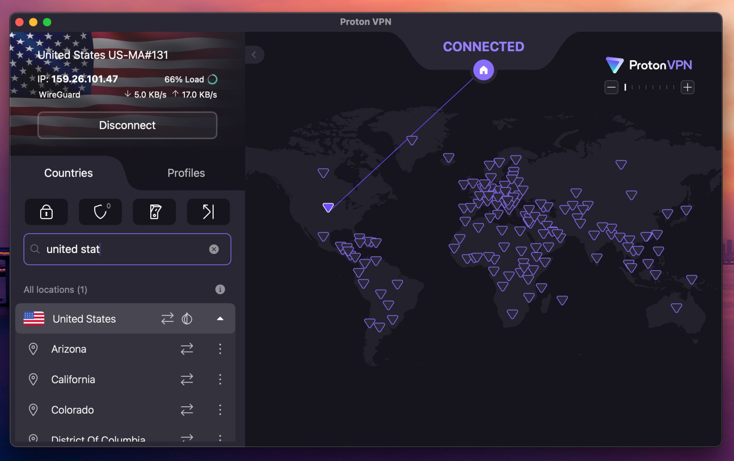This screenshot has width=734, height=461.
Task: Clear the search field with the X icon
Action: click(214, 249)
